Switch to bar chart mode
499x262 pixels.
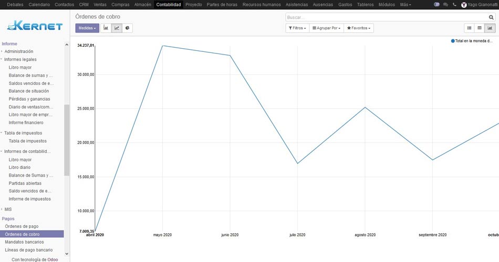pos(106,28)
